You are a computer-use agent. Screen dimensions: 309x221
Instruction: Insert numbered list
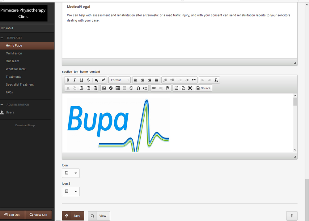coord(165,80)
